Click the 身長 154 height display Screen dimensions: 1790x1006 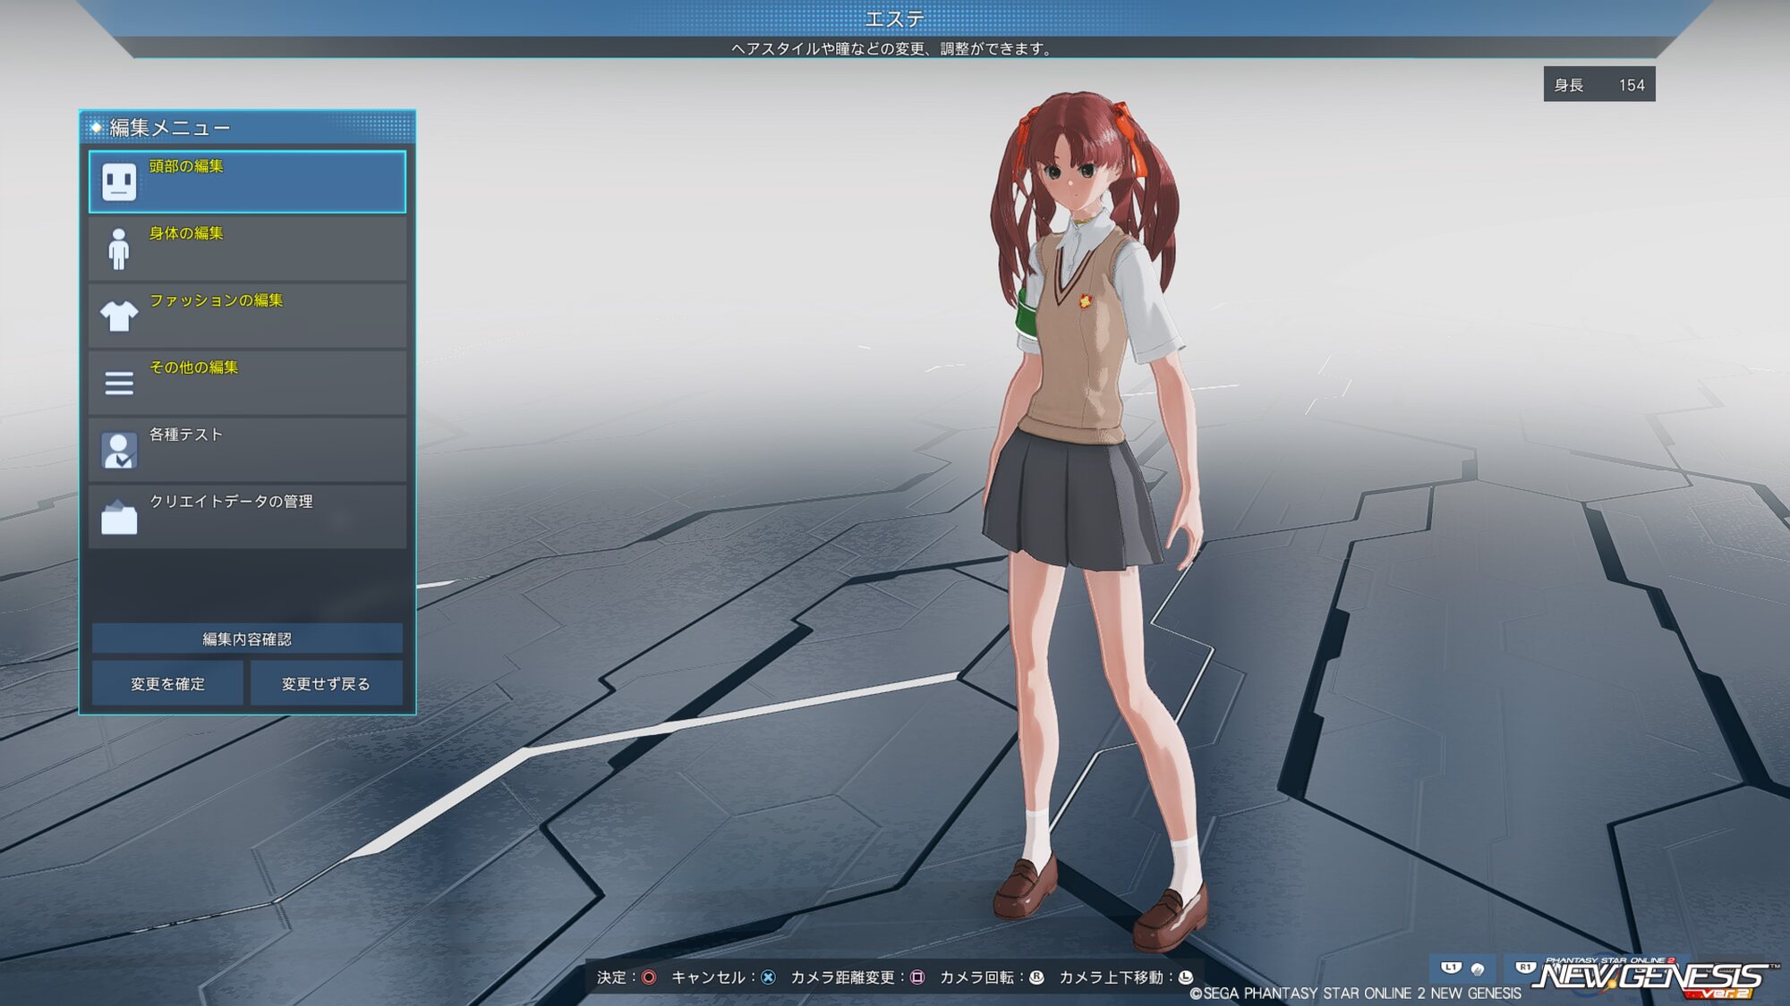pyautogui.click(x=1599, y=85)
